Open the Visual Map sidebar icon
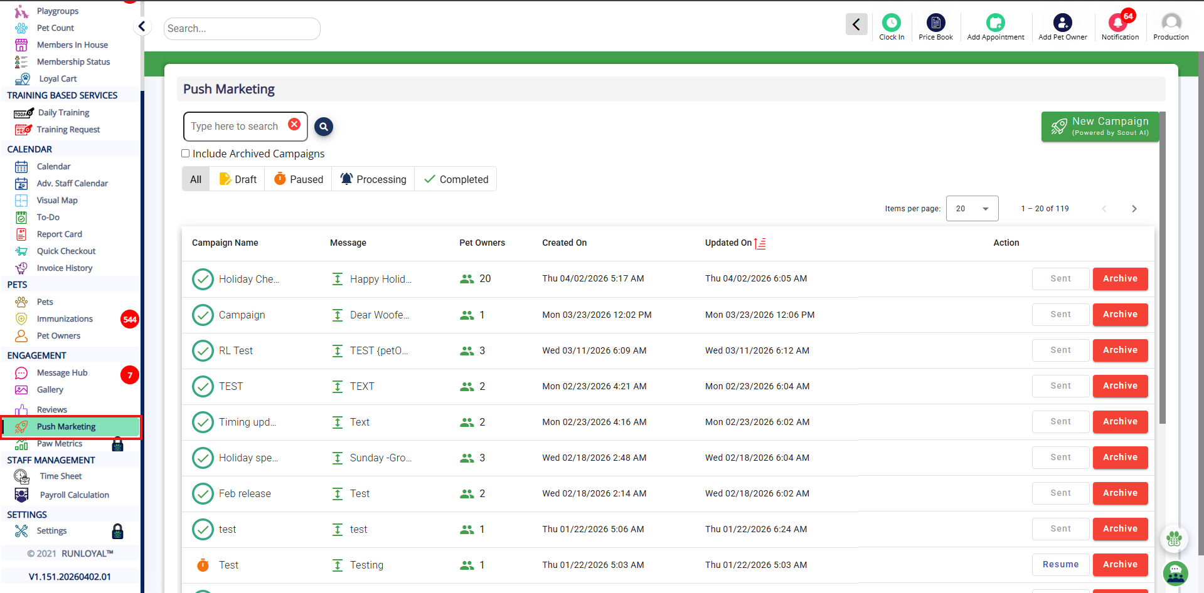Image resolution: width=1204 pixels, height=593 pixels. coord(21,201)
